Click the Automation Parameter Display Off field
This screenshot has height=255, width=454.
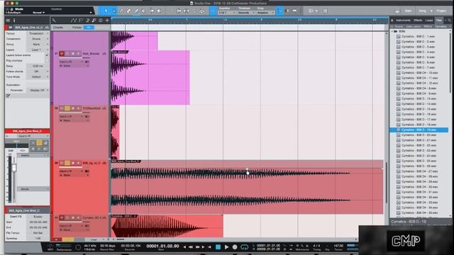point(38,90)
